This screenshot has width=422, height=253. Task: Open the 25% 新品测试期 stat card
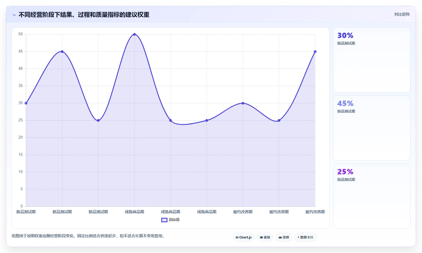click(372, 196)
